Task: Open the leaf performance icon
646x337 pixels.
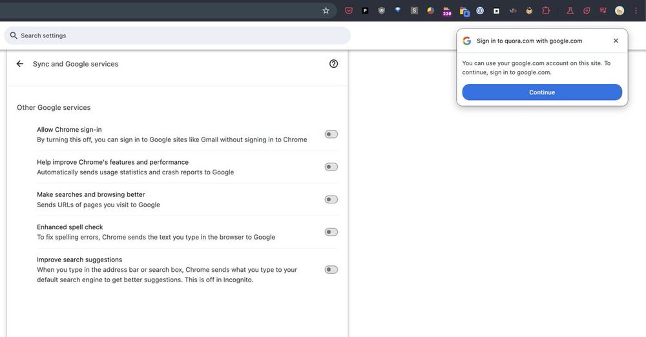Action: (x=587, y=11)
